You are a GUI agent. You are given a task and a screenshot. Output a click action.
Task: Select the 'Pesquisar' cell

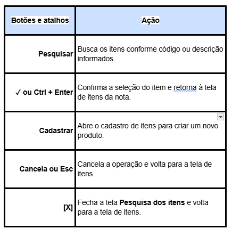pyautogui.click(x=40, y=54)
